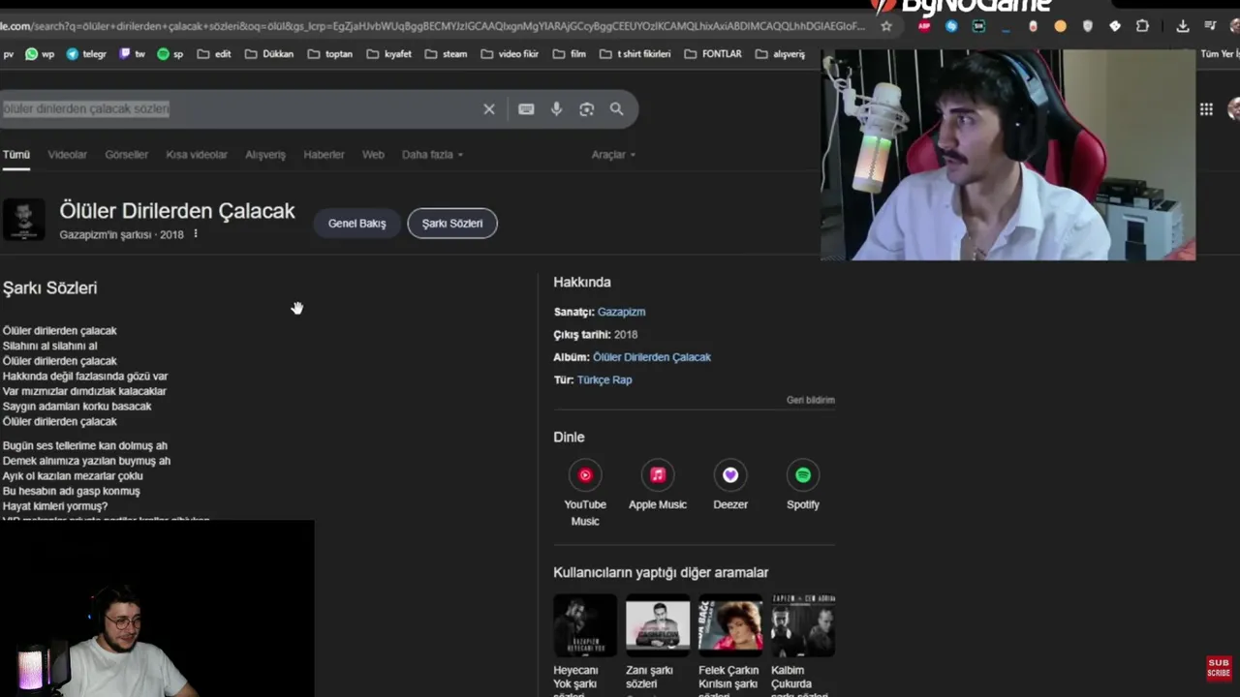Click the 'Geri bildirim' feedback link

click(811, 400)
